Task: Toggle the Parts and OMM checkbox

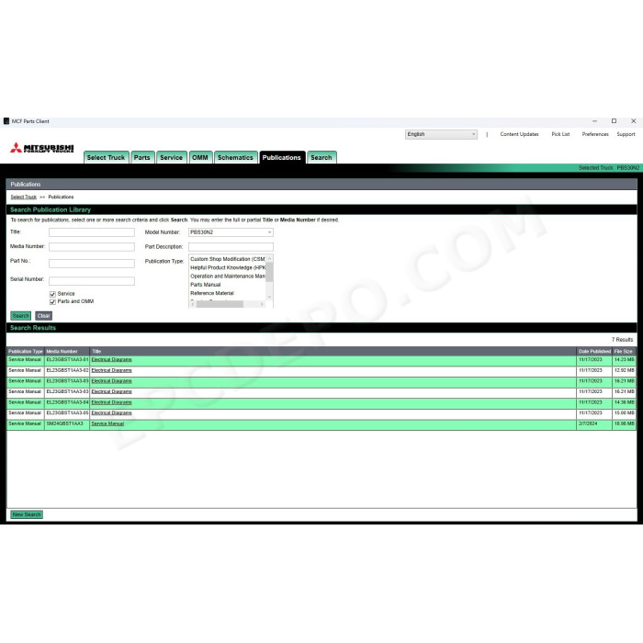Action: click(x=52, y=302)
